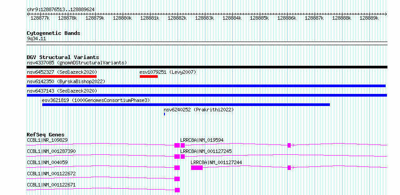Click the 128878k ruler tick label
400x195 pixels.
click(67, 18)
